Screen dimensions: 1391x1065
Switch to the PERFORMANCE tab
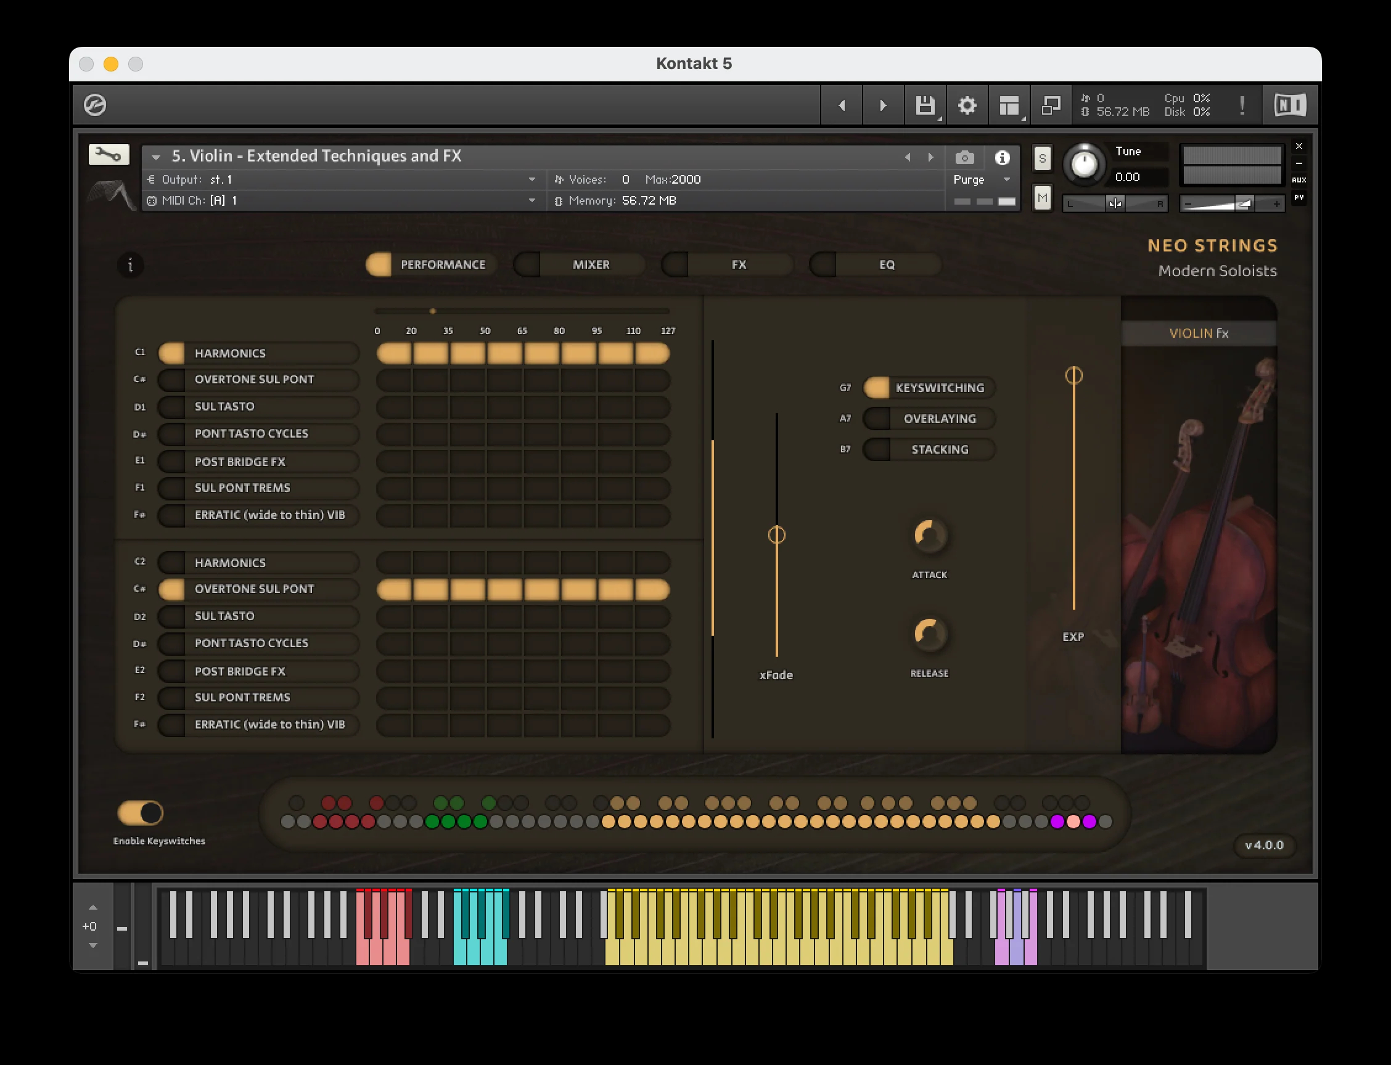(x=432, y=264)
